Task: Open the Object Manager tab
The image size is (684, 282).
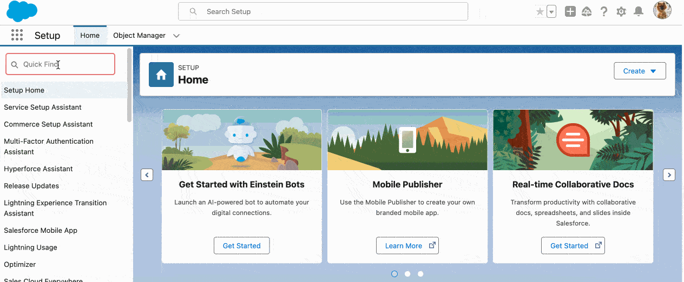Action: [139, 36]
